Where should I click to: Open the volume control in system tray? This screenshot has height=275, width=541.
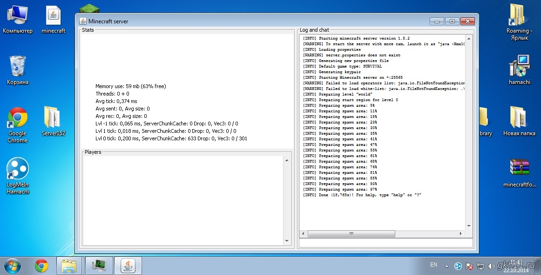click(491, 266)
